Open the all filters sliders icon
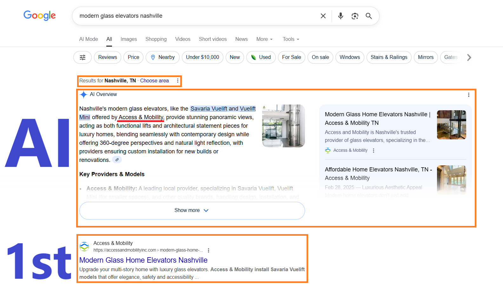Image resolution: width=503 pixels, height=288 pixels. pos(83,57)
